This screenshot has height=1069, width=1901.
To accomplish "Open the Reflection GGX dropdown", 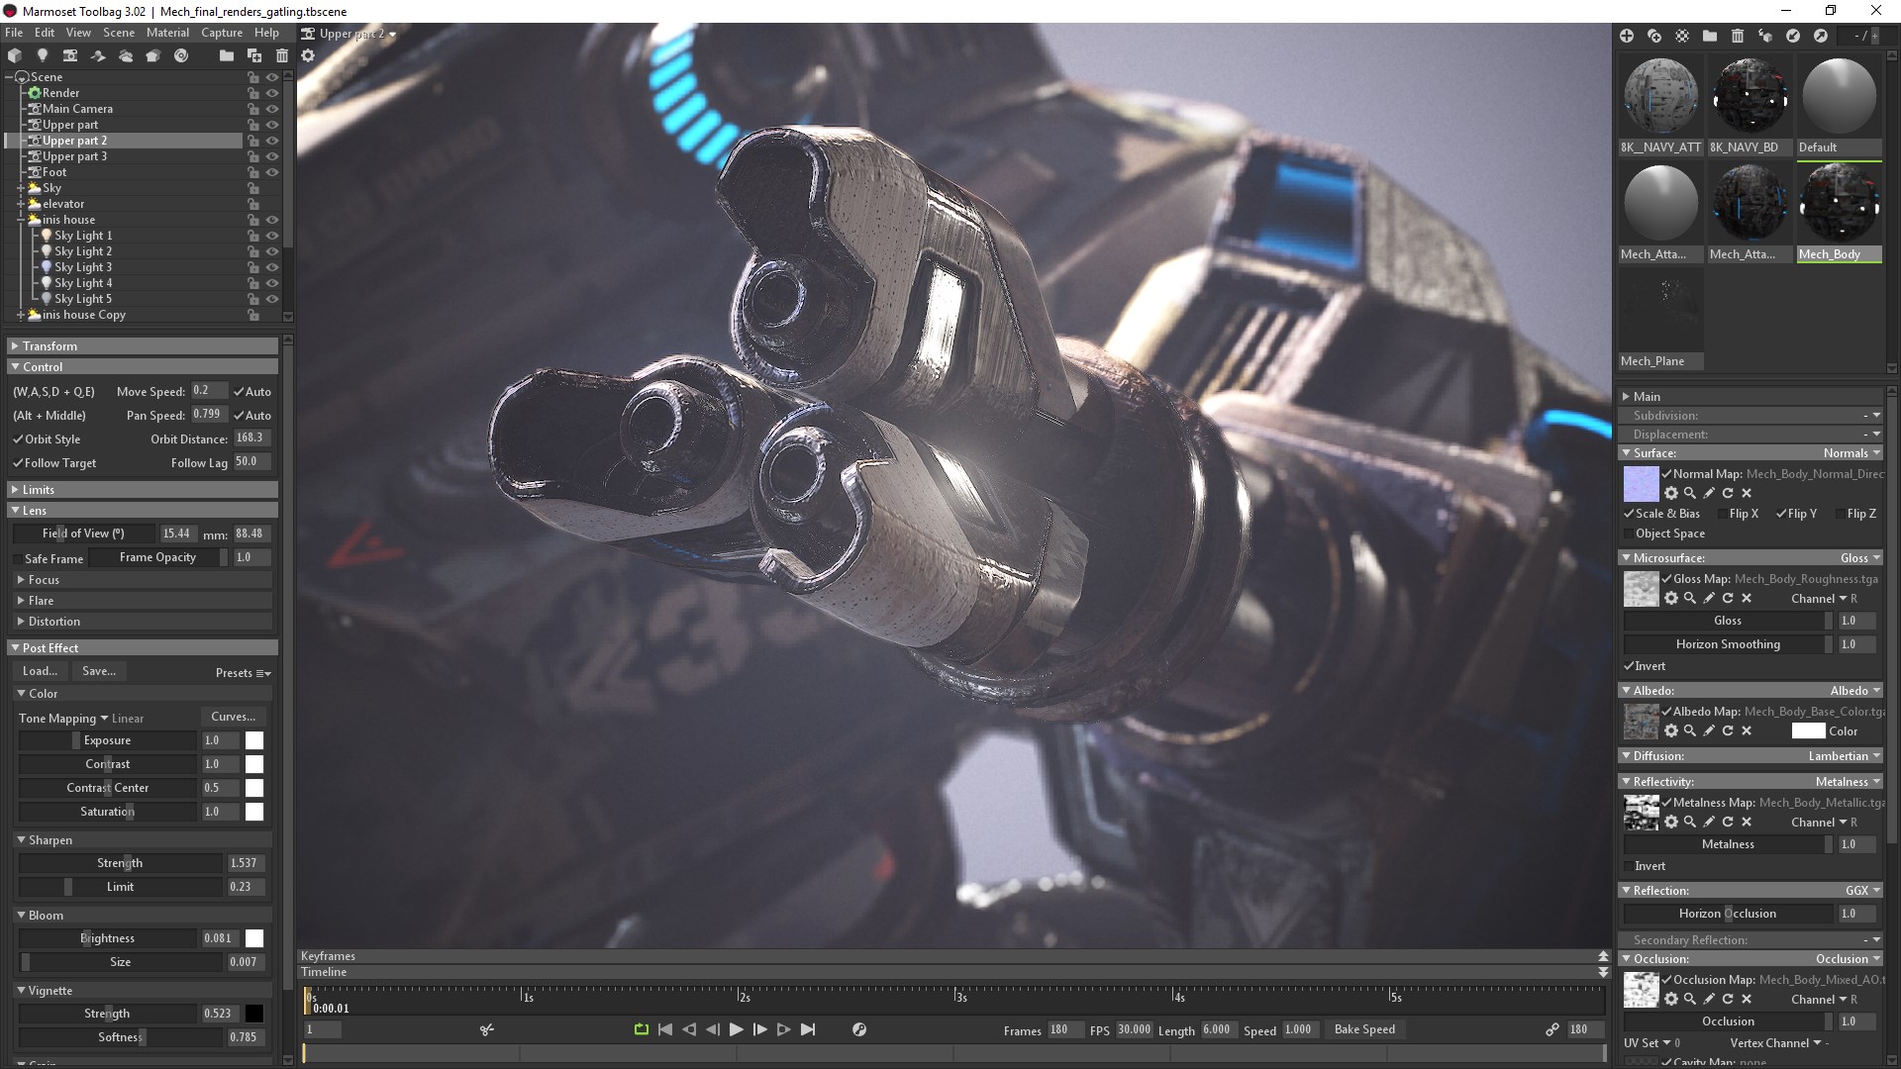I will coord(1862,890).
